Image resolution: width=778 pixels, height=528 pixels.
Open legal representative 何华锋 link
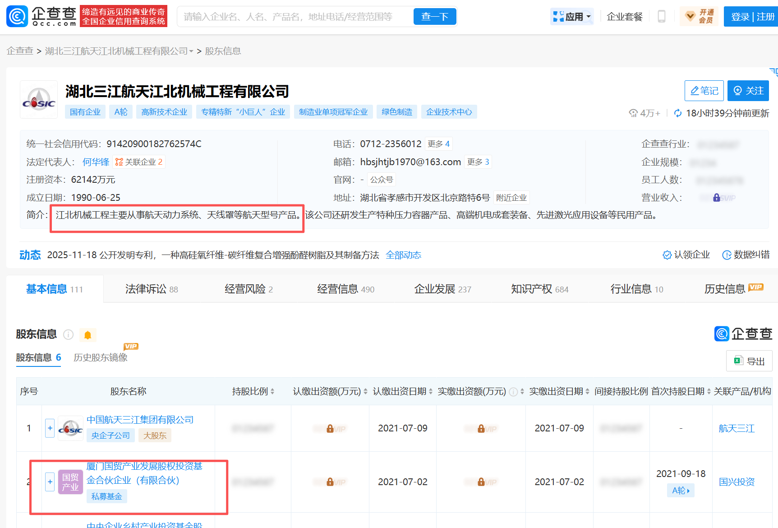tap(96, 162)
